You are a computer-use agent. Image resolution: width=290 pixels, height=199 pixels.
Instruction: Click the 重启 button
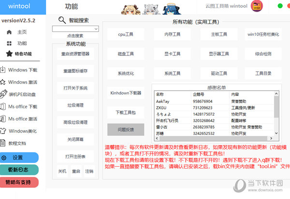tap(76, 172)
